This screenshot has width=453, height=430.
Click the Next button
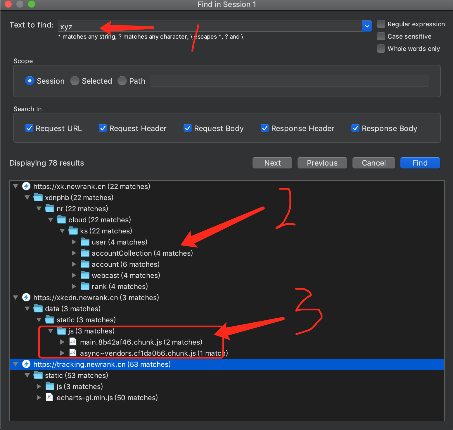(272, 163)
